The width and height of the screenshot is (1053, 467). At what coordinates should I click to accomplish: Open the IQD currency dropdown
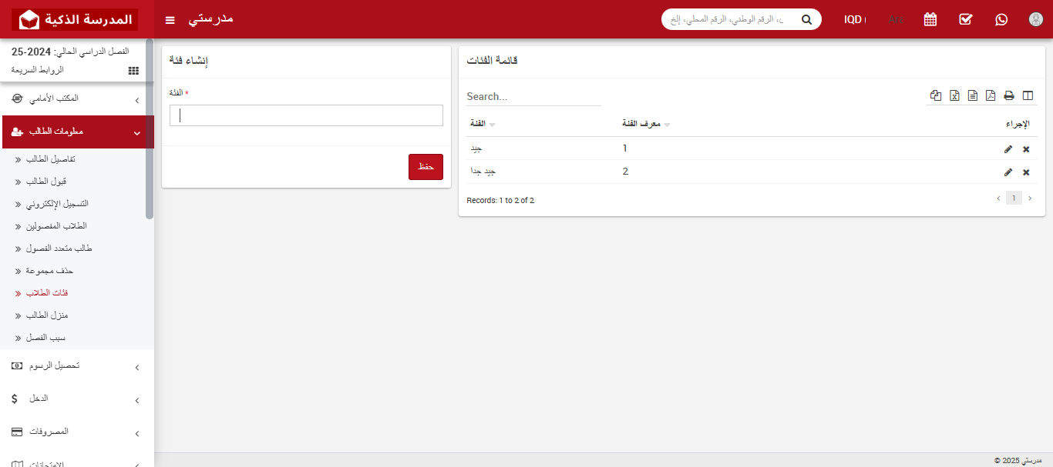(854, 19)
